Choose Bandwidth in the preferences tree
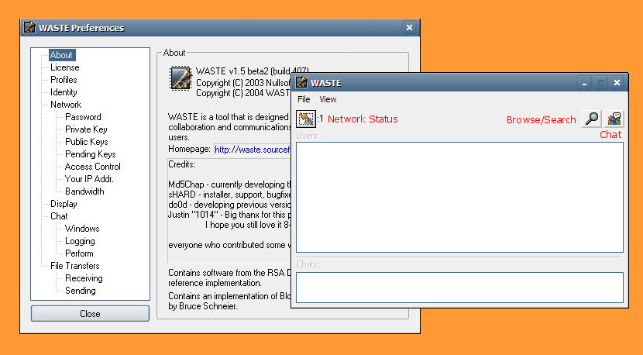The image size is (643, 355). pos(84,191)
